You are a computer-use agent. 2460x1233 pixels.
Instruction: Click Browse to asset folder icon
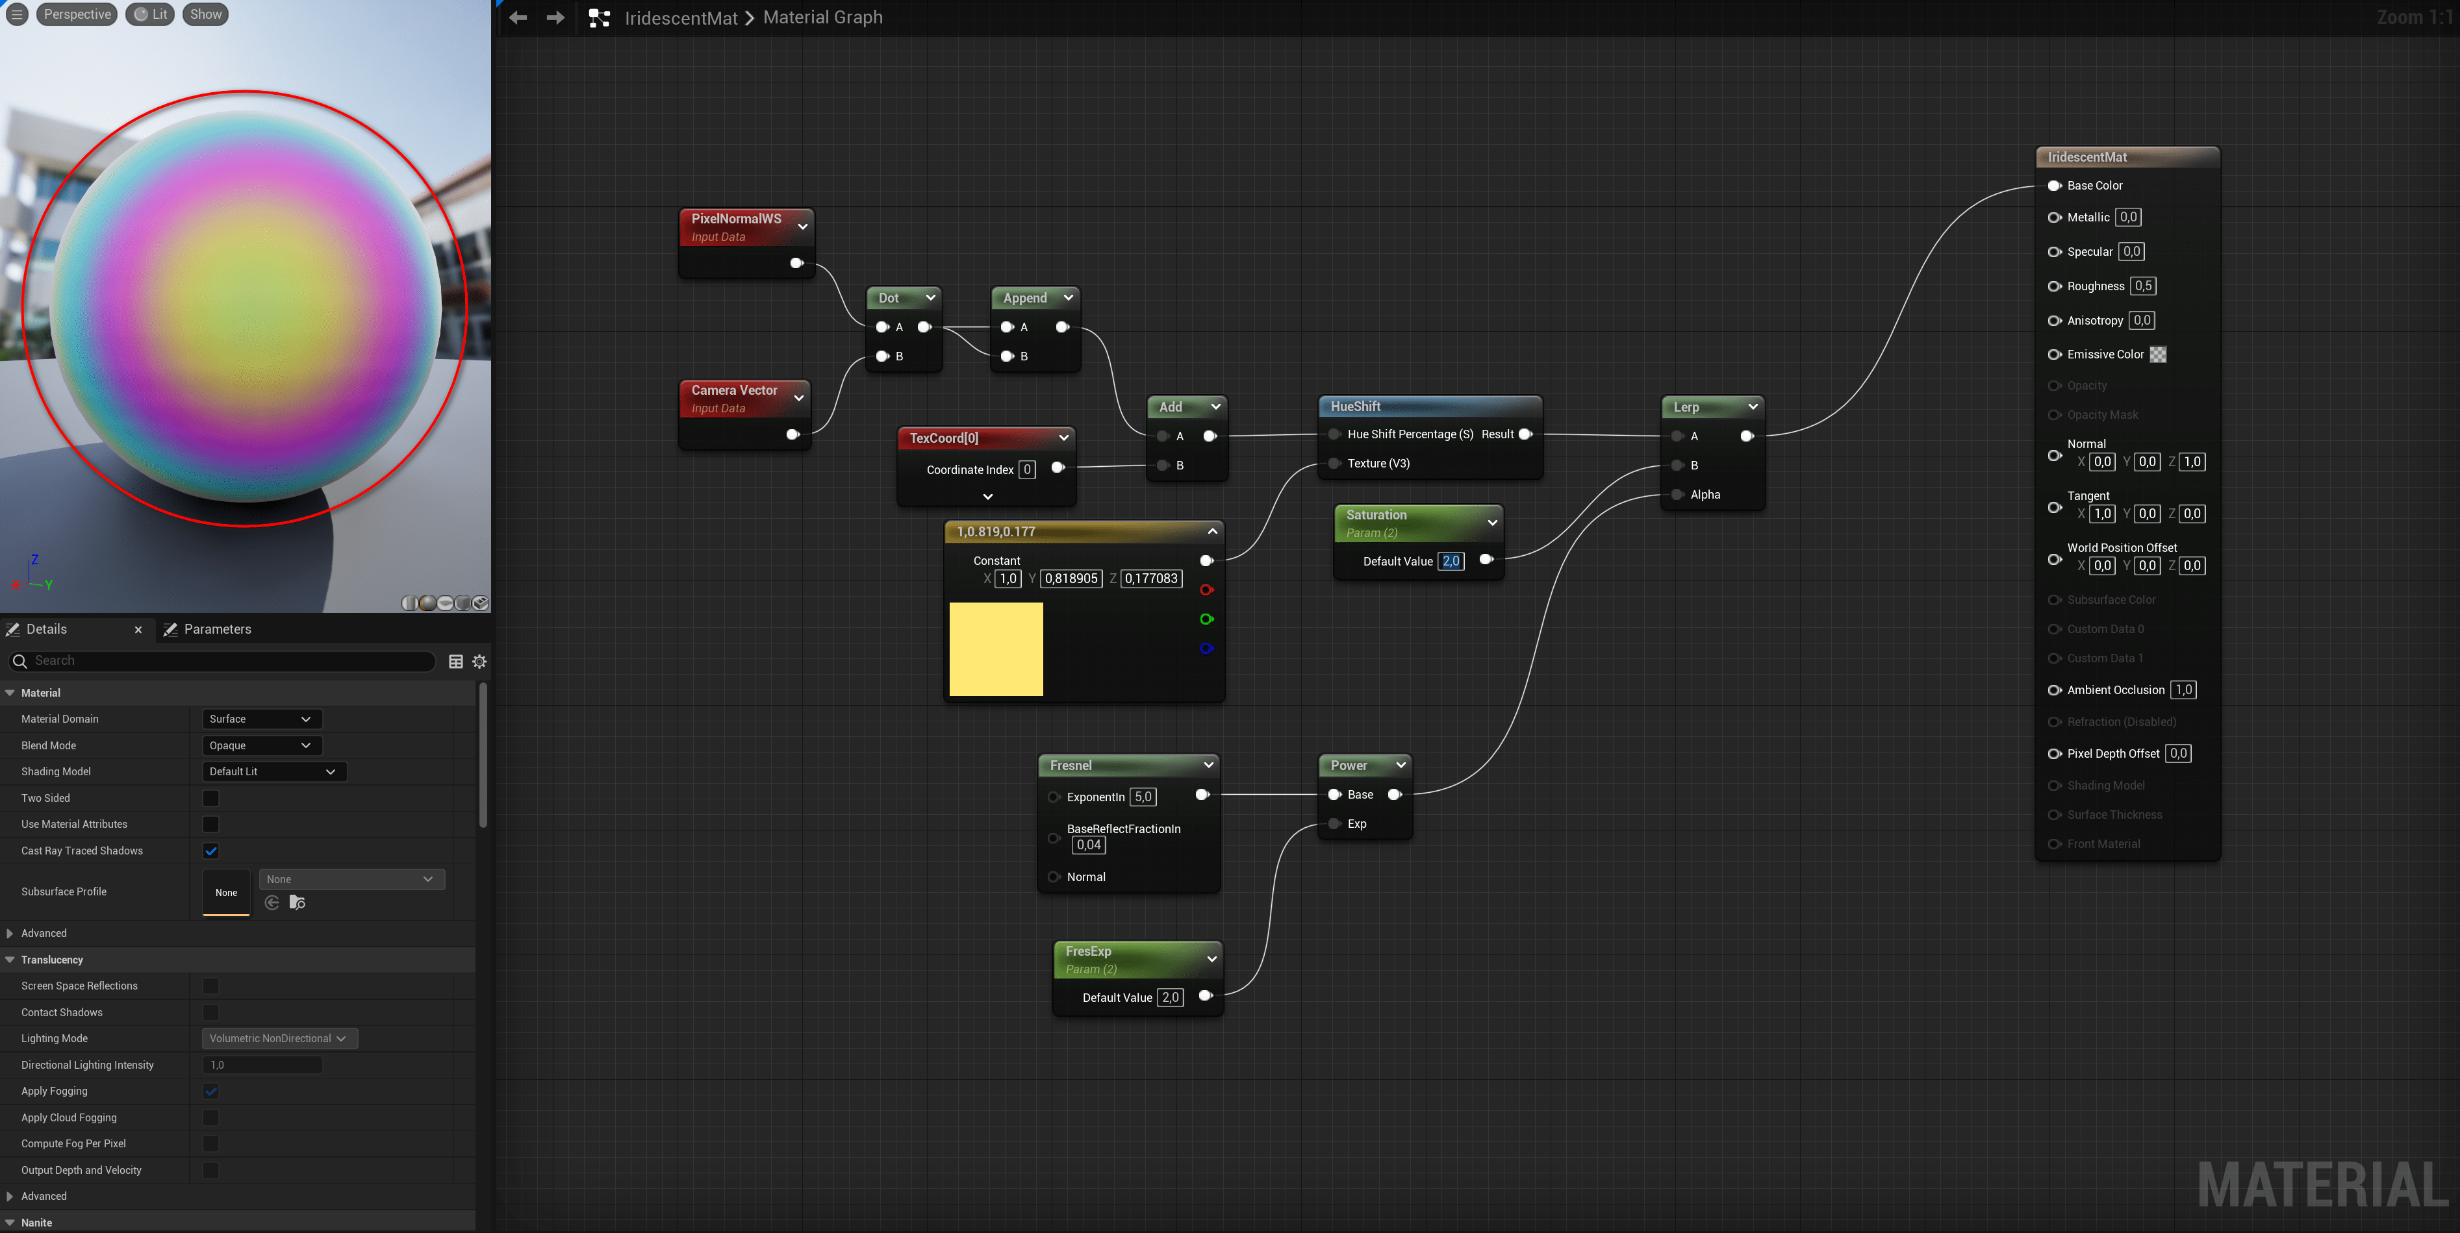[297, 903]
